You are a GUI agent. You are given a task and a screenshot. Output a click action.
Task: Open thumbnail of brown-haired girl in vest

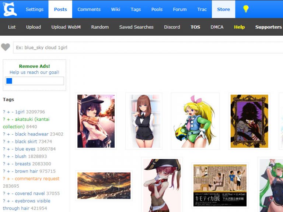tap(144, 121)
